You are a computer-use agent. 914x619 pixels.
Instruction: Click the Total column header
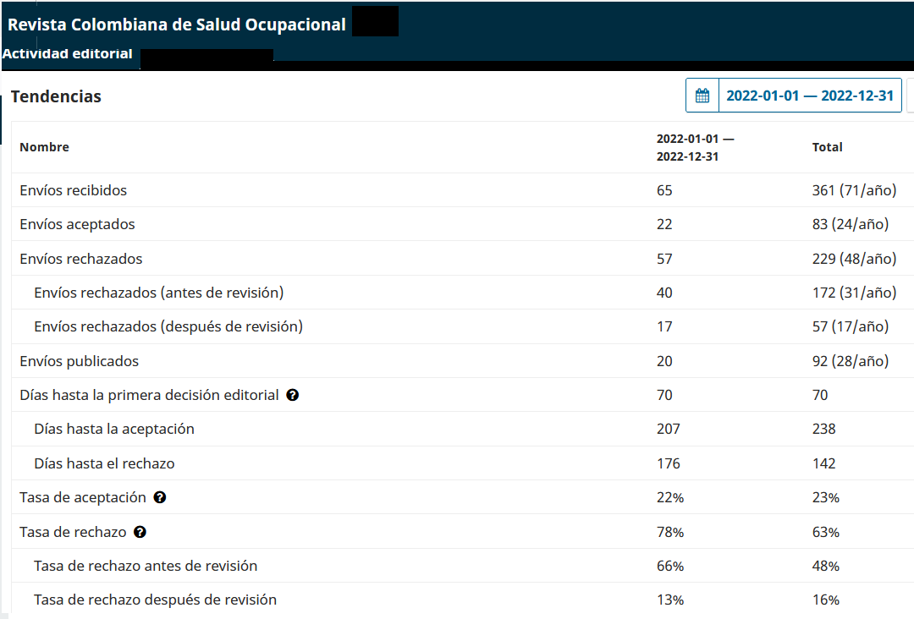tap(827, 147)
